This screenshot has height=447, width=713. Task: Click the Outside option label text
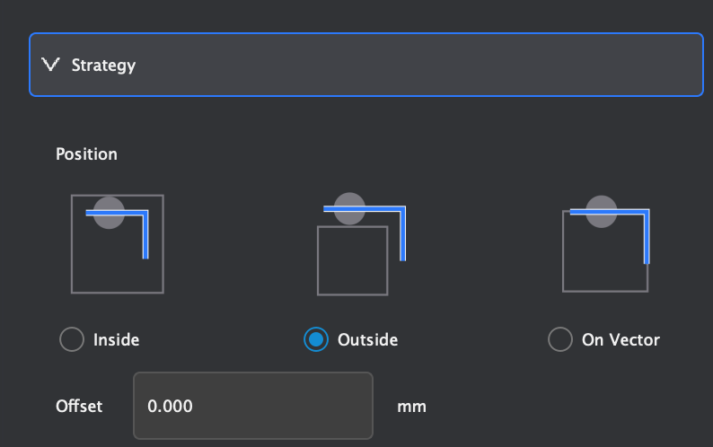[367, 340]
